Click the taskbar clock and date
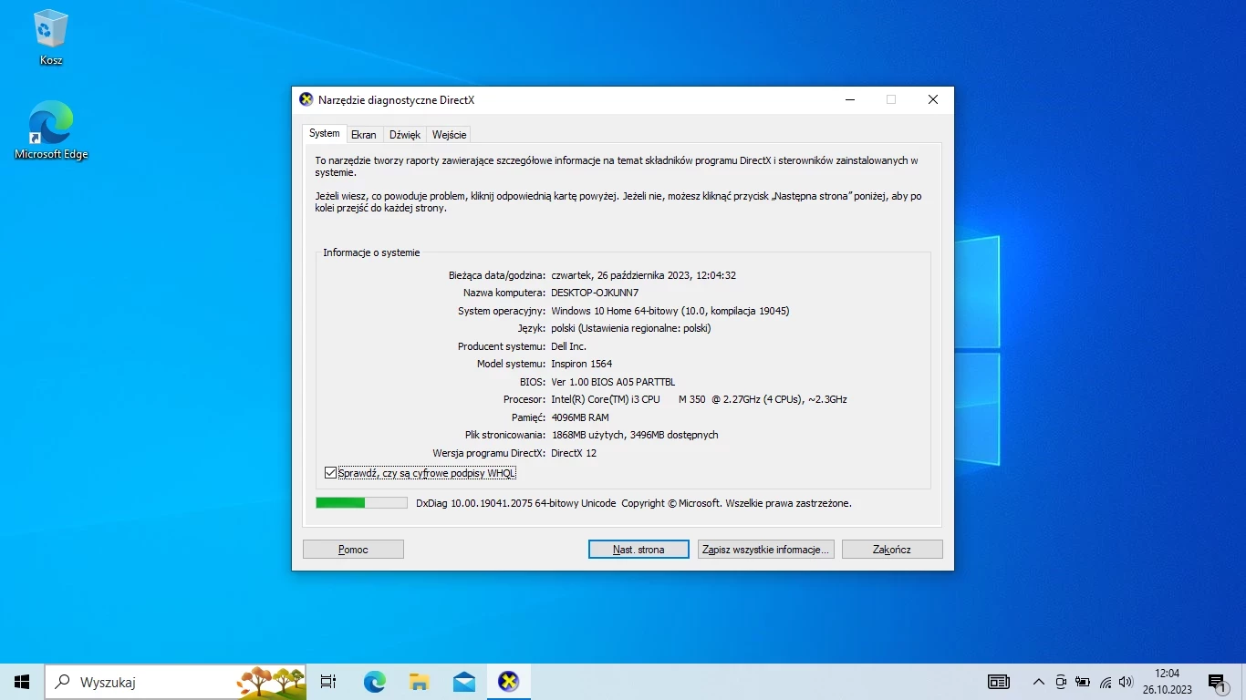 click(1167, 682)
